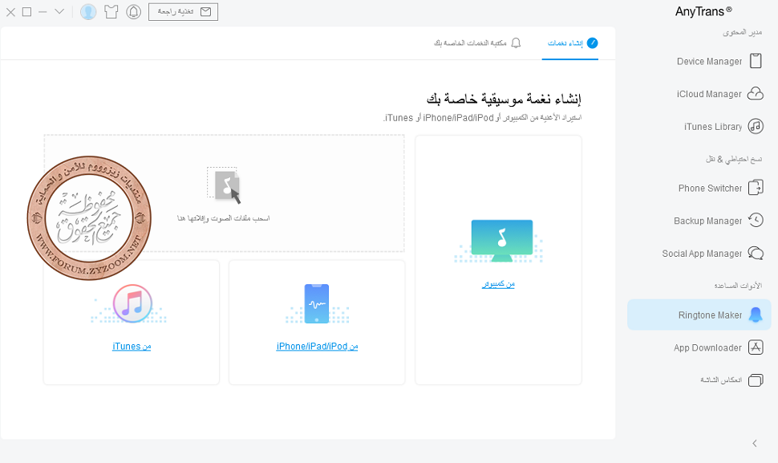Click the iCloud Manager cloud icon
The width and height of the screenshot is (778, 463).
click(756, 93)
